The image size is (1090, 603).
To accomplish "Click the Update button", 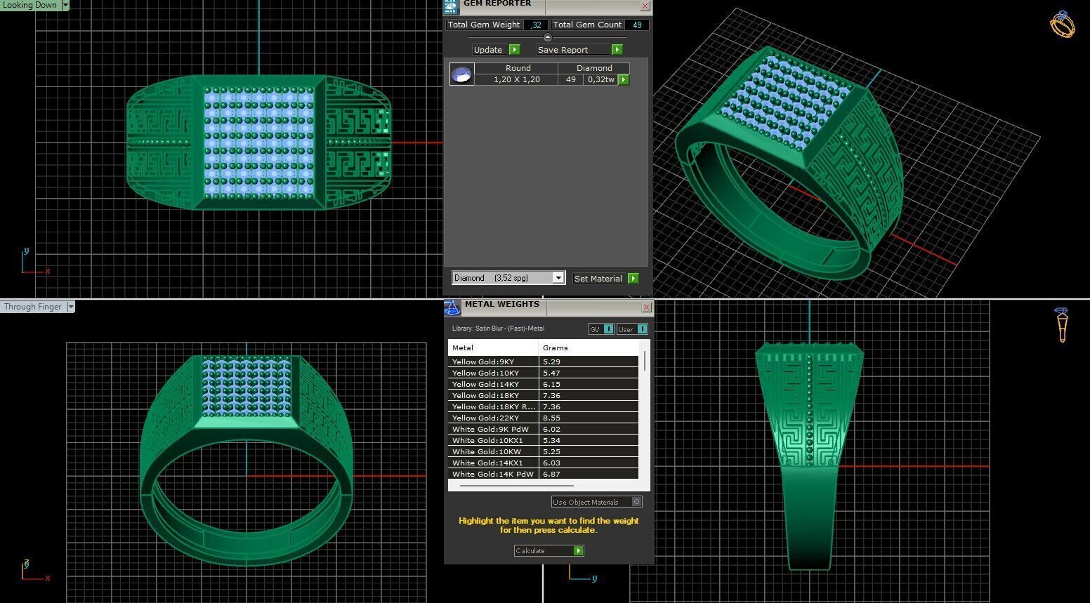I will pyautogui.click(x=496, y=50).
